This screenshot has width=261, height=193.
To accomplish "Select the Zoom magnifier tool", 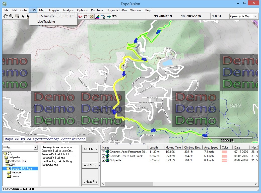I will click(x=11, y=16).
